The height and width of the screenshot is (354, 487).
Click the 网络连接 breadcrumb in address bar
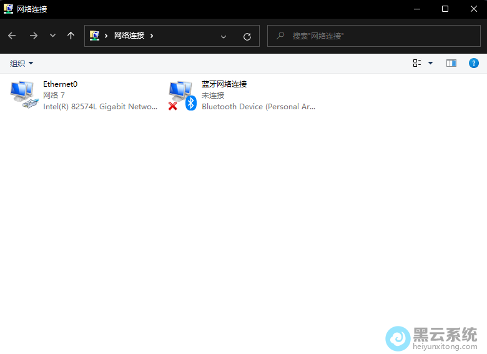coord(129,36)
